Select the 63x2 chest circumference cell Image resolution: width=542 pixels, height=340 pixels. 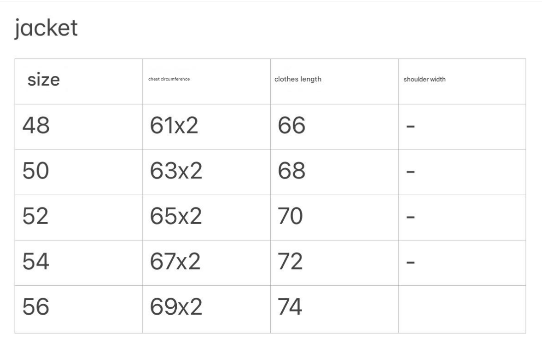coord(176,171)
